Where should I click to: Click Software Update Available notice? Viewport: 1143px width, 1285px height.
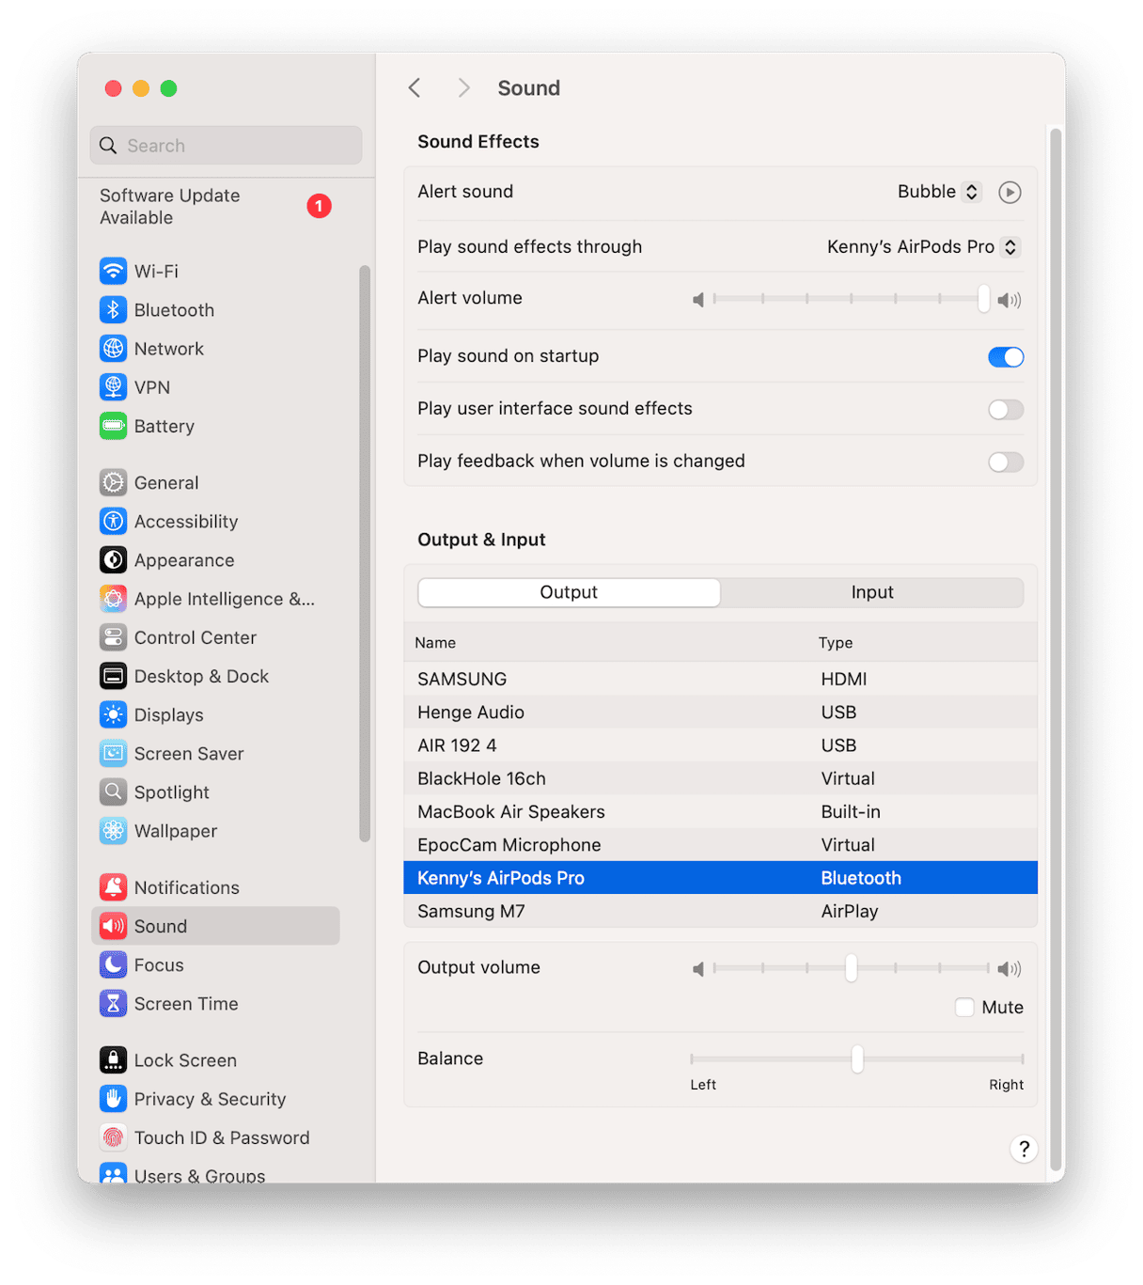click(170, 207)
